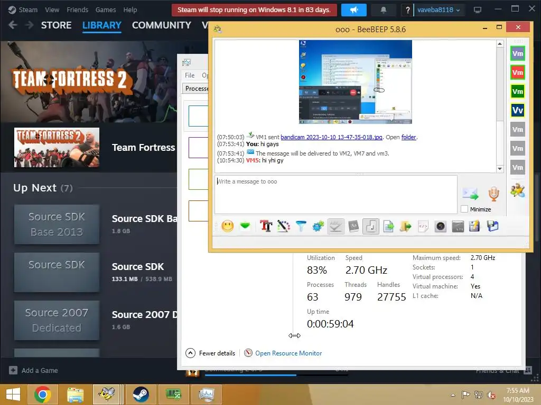Show hidden tray icons arrow
The width and height of the screenshot is (541, 405).
pos(453,394)
